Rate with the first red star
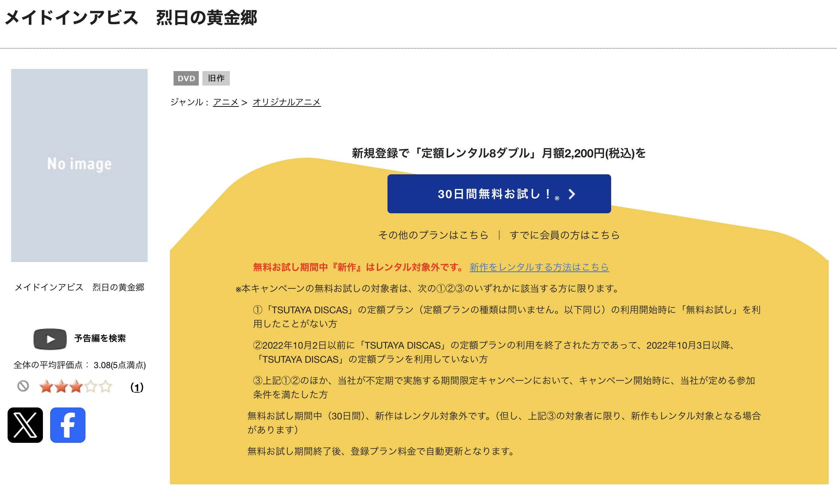Screen dimensions: 837x493 pyautogui.click(x=46, y=387)
